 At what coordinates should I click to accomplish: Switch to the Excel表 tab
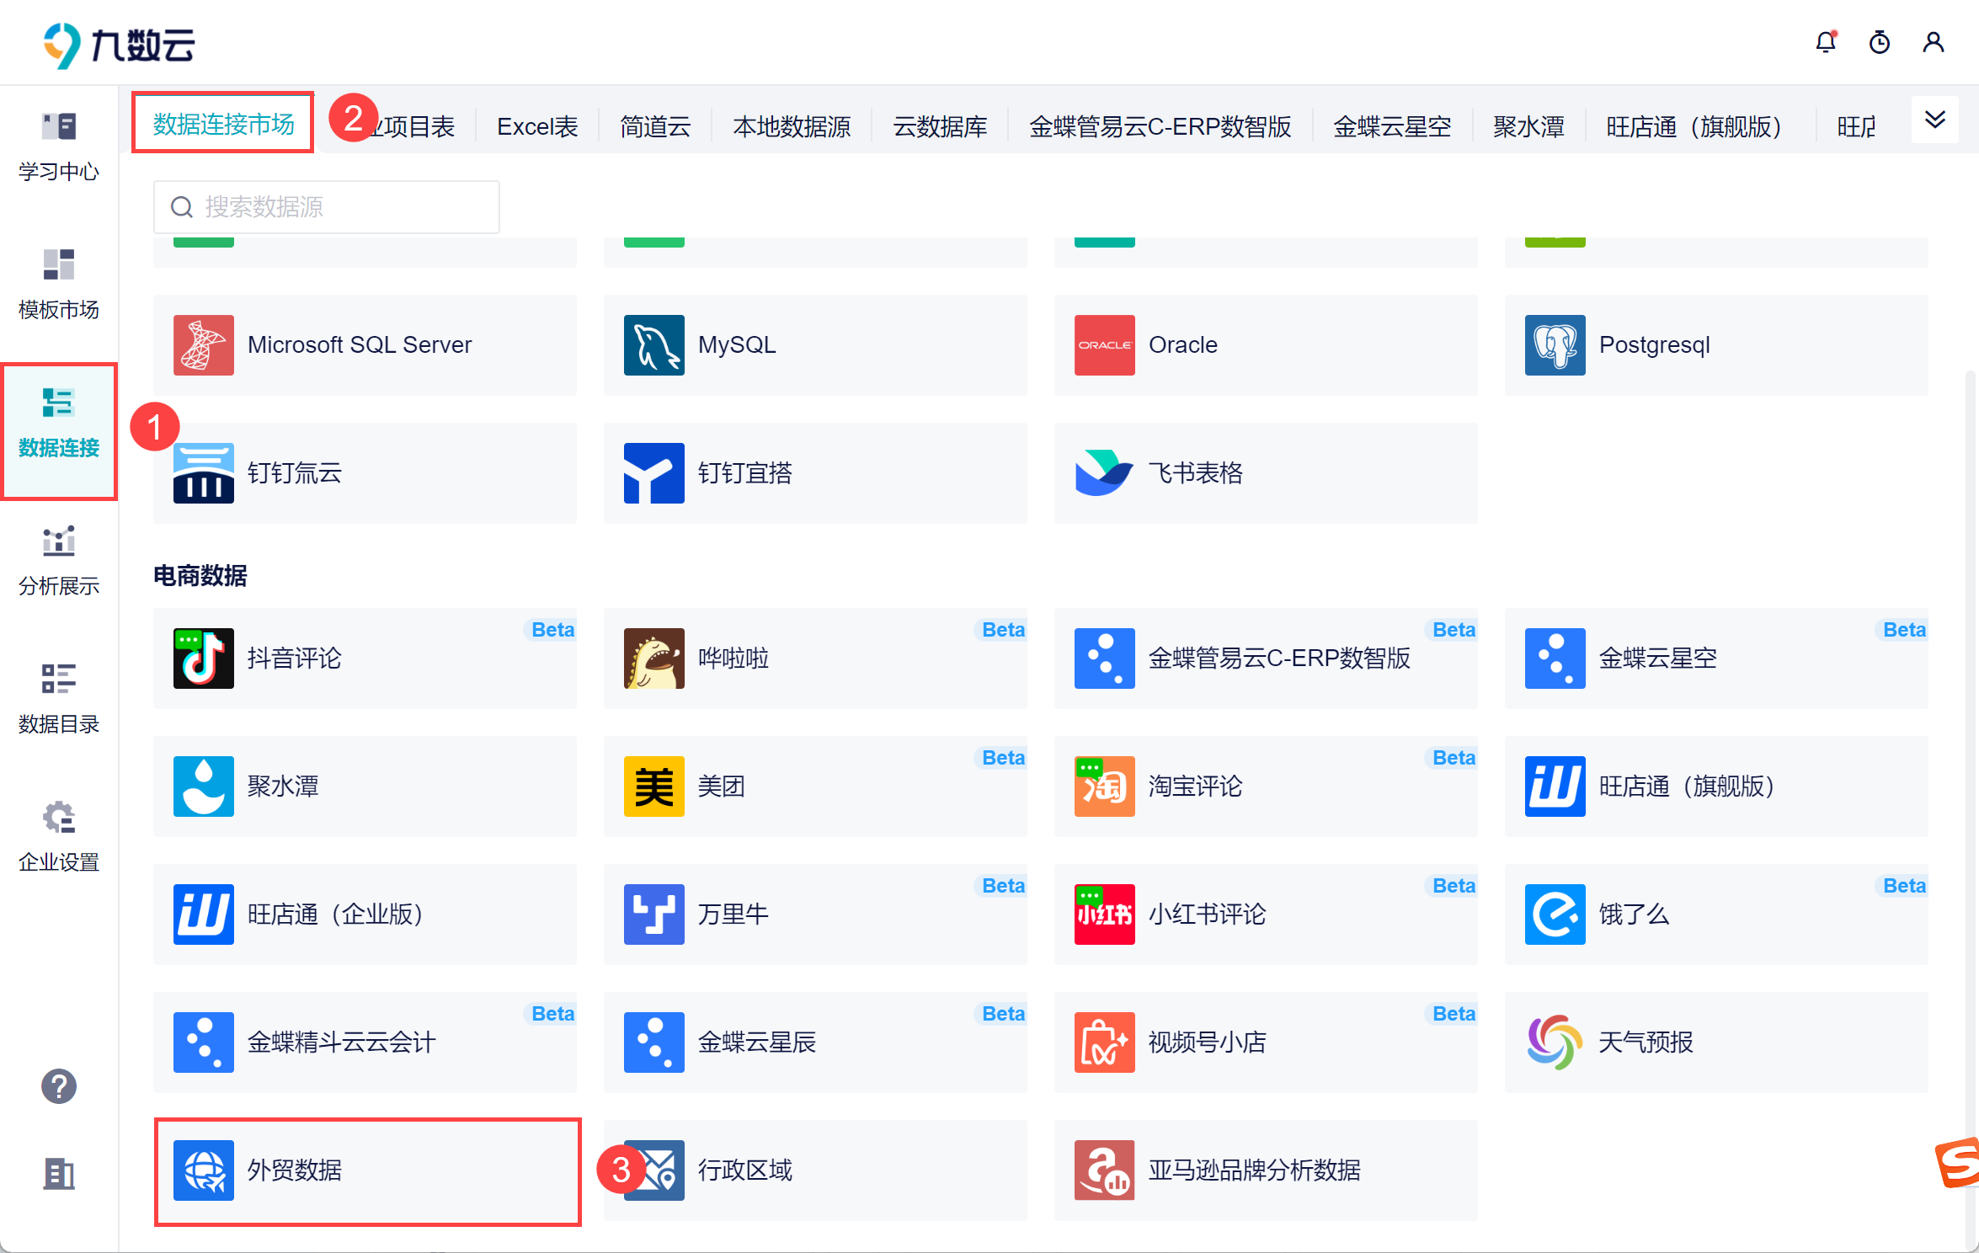537,126
